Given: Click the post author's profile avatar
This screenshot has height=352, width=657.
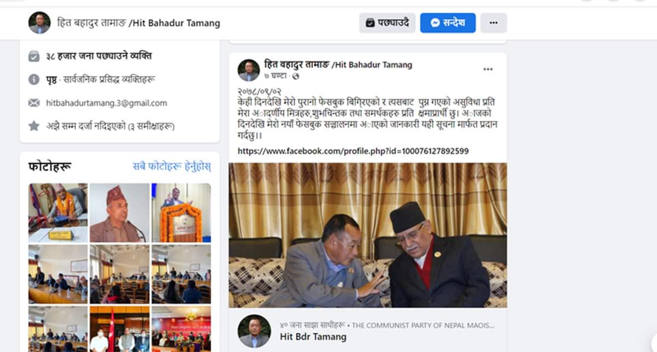Looking at the screenshot, I should [x=249, y=70].
